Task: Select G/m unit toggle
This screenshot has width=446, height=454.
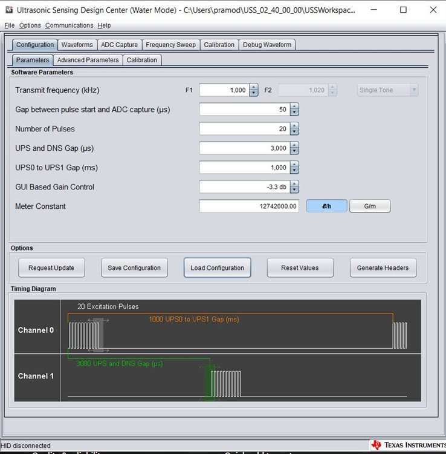Action: tap(370, 206)
